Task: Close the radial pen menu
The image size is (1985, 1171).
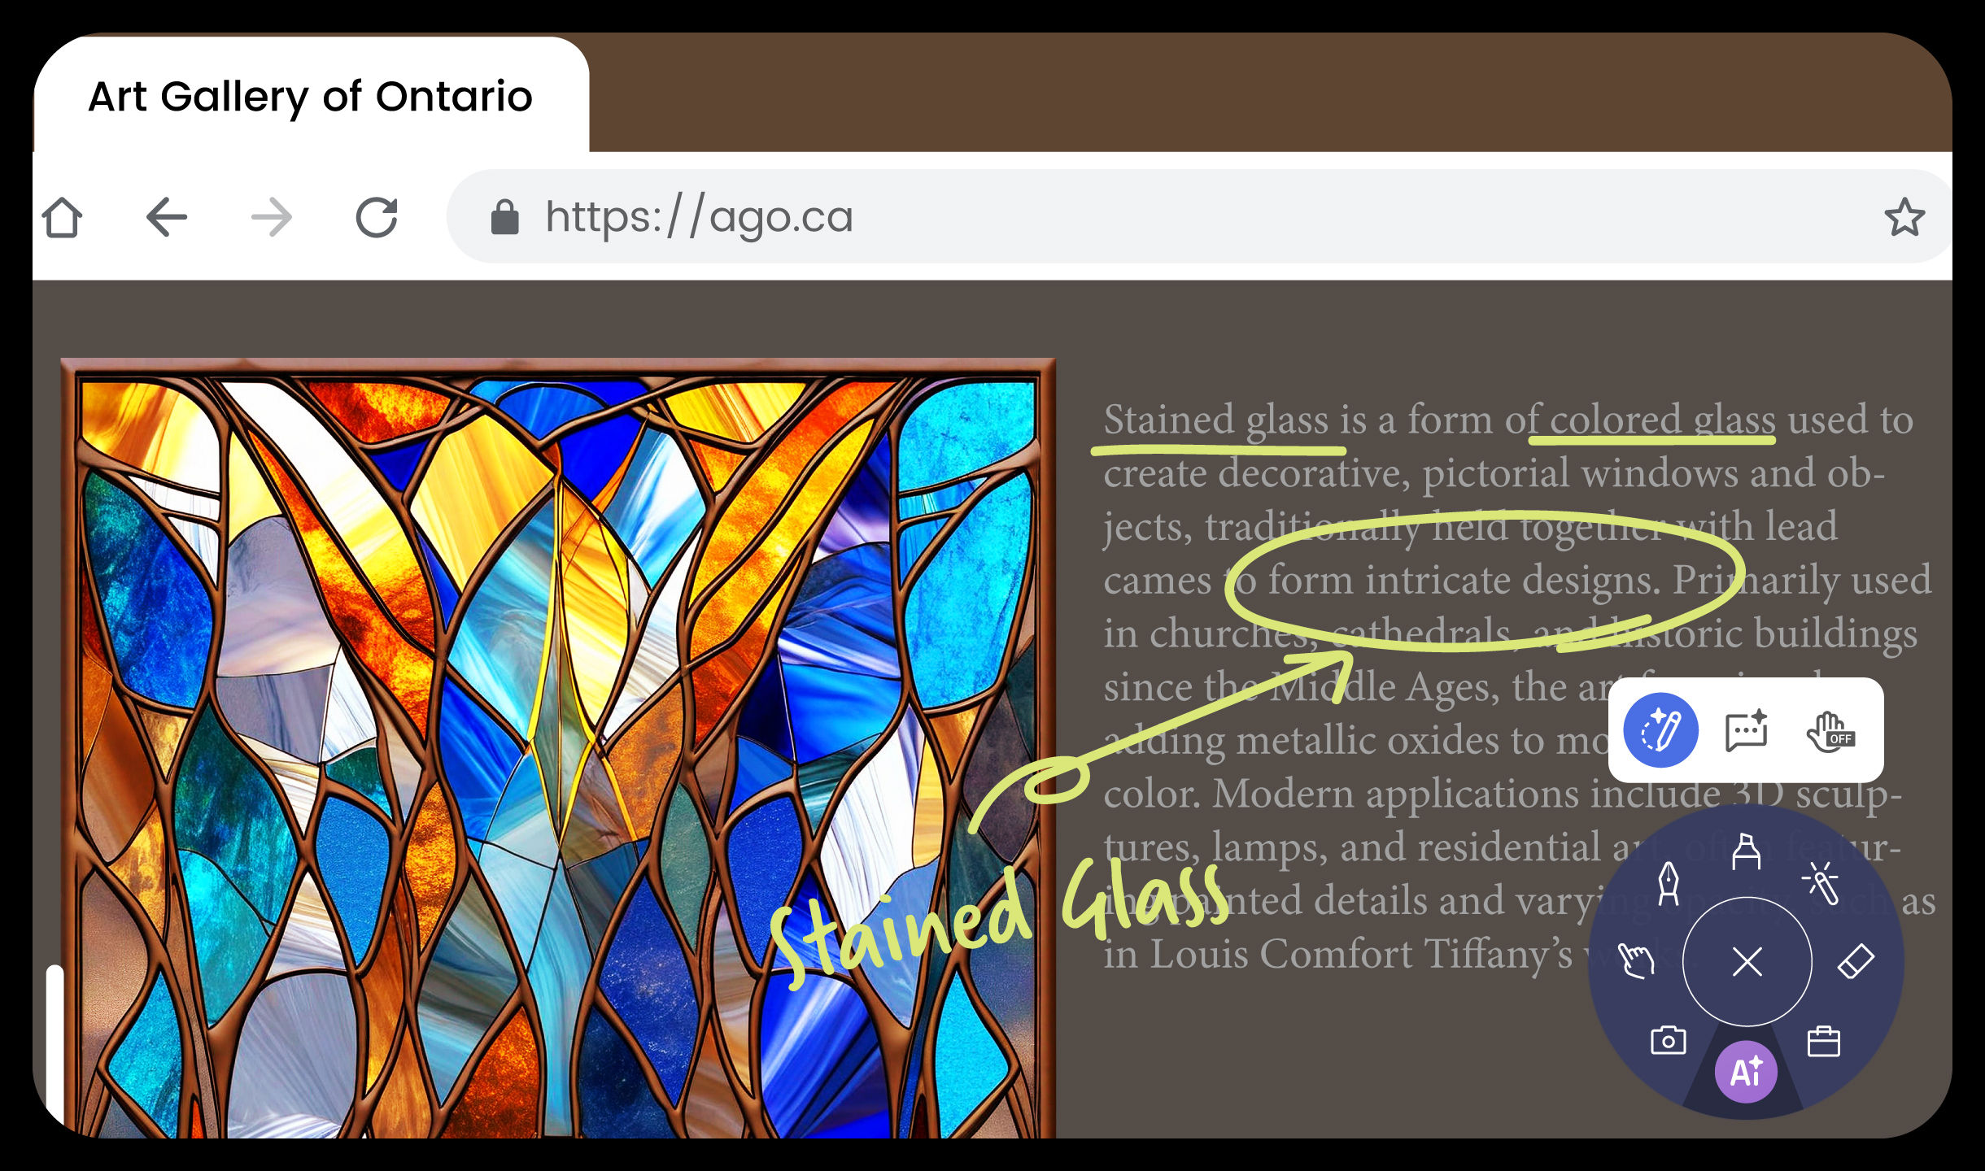Action: [x=1747, y=962]
